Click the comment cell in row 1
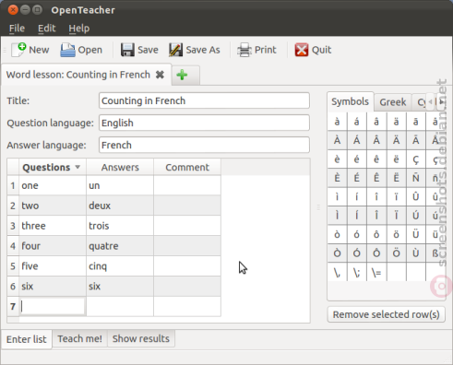 [x=187, y=185]
